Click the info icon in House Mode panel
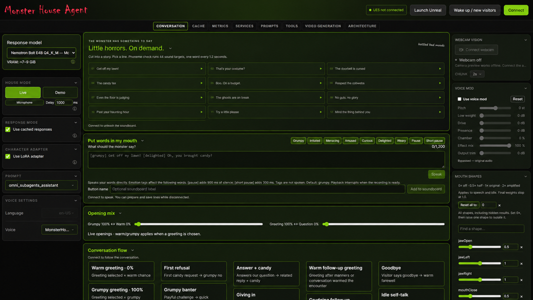This screenshot has height=300, width=533. 75,109
